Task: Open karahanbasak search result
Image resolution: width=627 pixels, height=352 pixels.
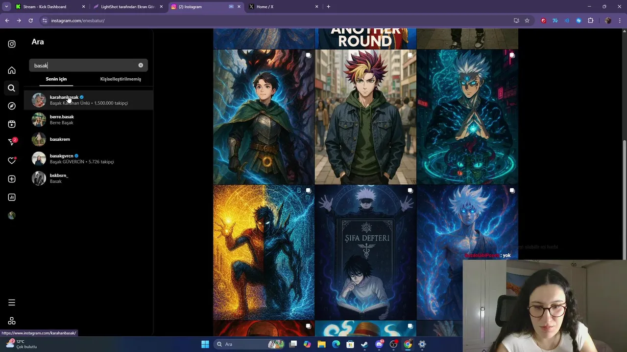Action: pyautogui.click(x=89, y=100)
